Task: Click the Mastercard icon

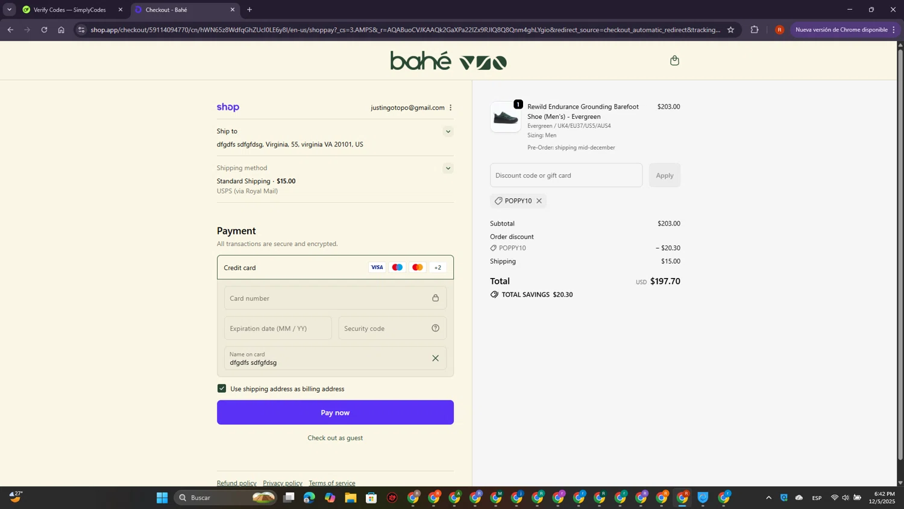Action: [x=418, y=267]
